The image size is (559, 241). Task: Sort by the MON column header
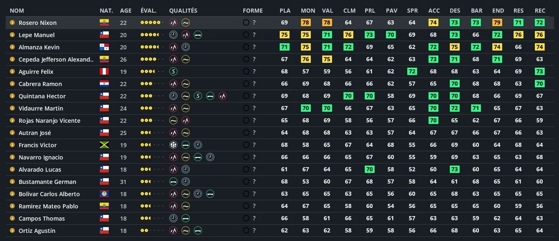(x=308, y=11)
